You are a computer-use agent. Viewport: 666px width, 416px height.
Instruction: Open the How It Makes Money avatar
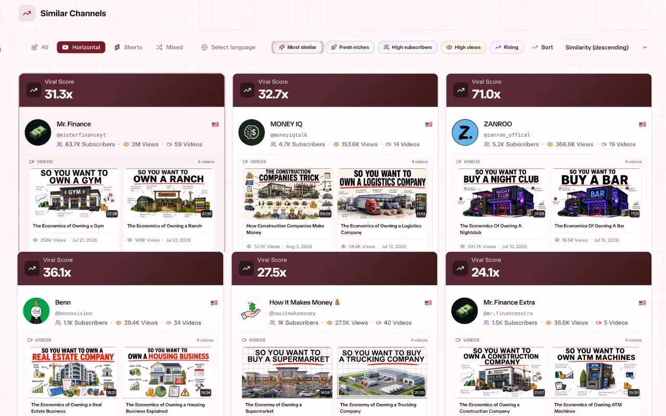tap(251, 311)
